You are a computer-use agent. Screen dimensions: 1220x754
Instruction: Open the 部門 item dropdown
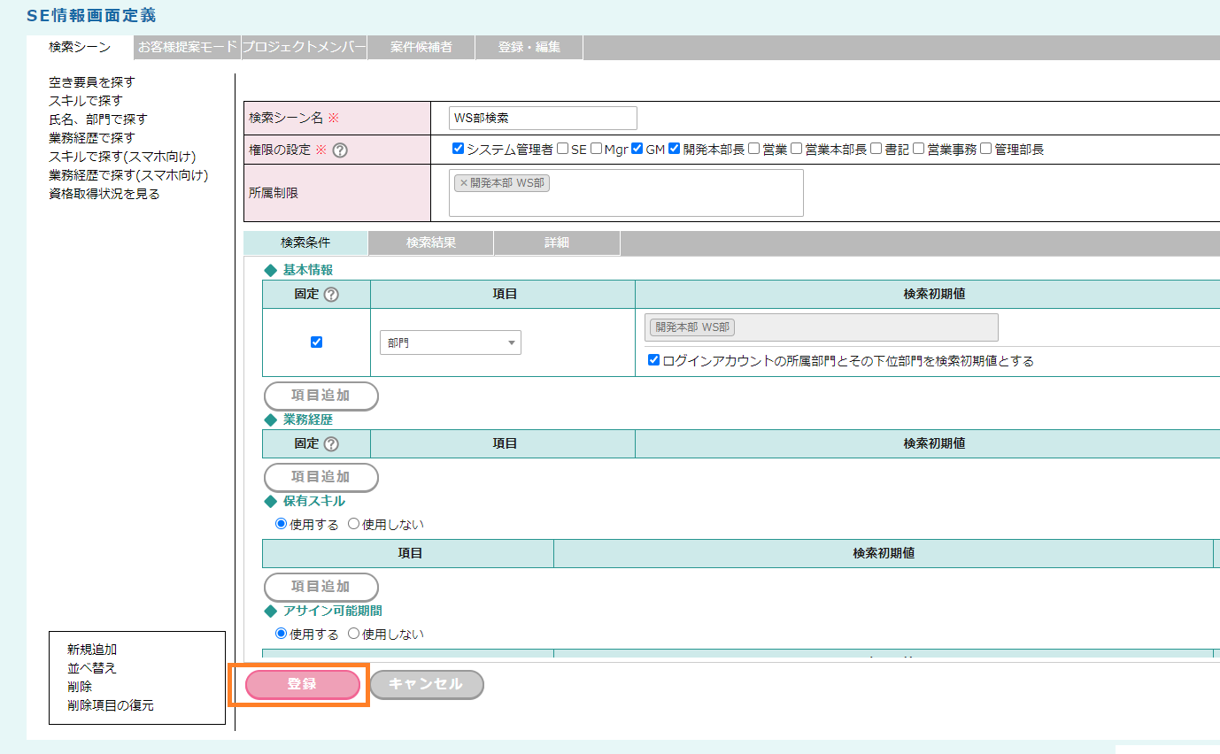[x=450, y=342]
